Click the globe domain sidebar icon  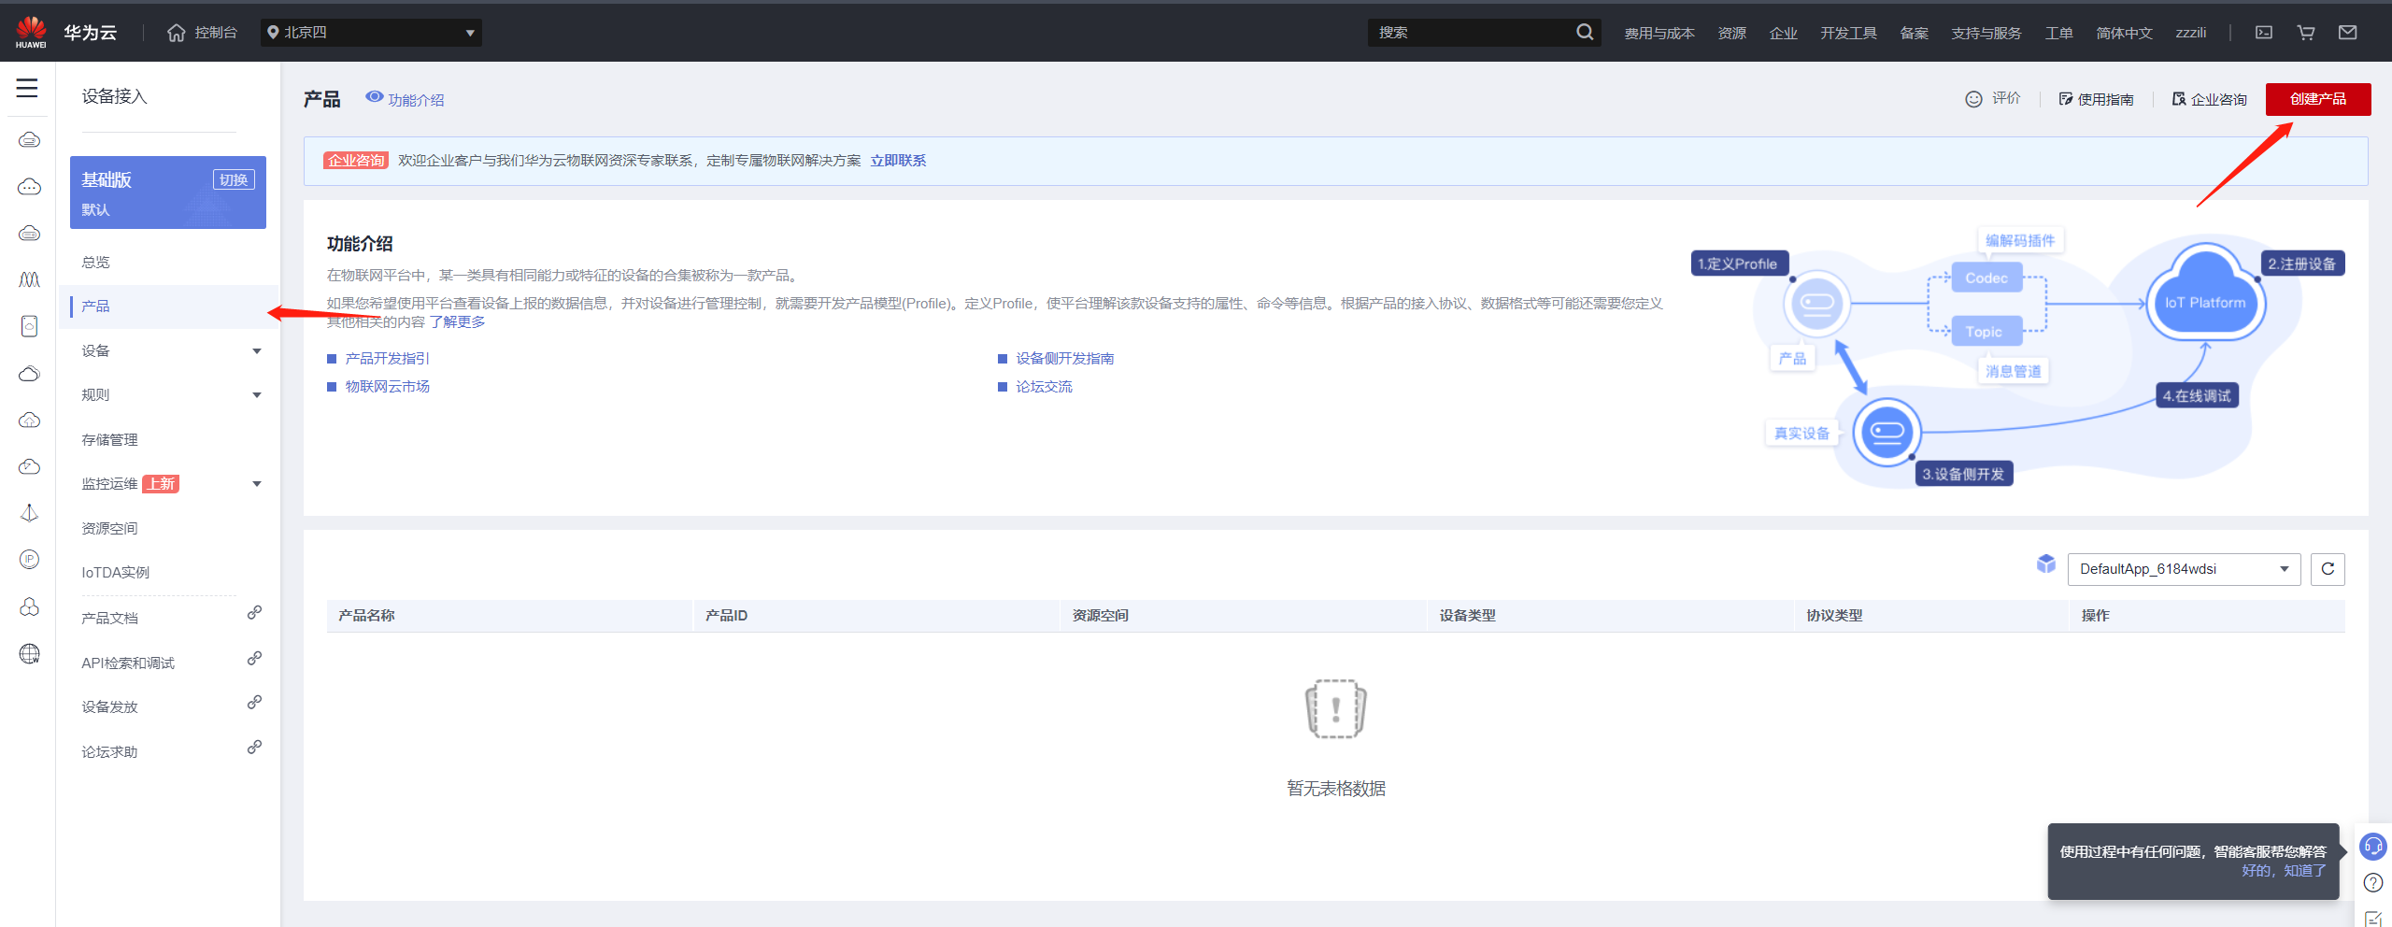click(x=29, y=653)
